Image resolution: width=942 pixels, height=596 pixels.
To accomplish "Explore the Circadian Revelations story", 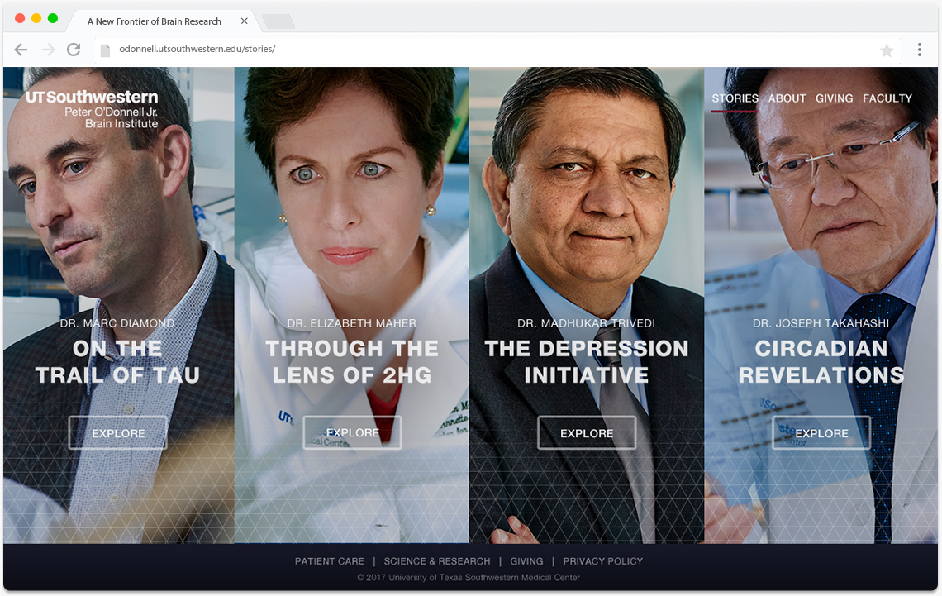I will click(821, 432).
